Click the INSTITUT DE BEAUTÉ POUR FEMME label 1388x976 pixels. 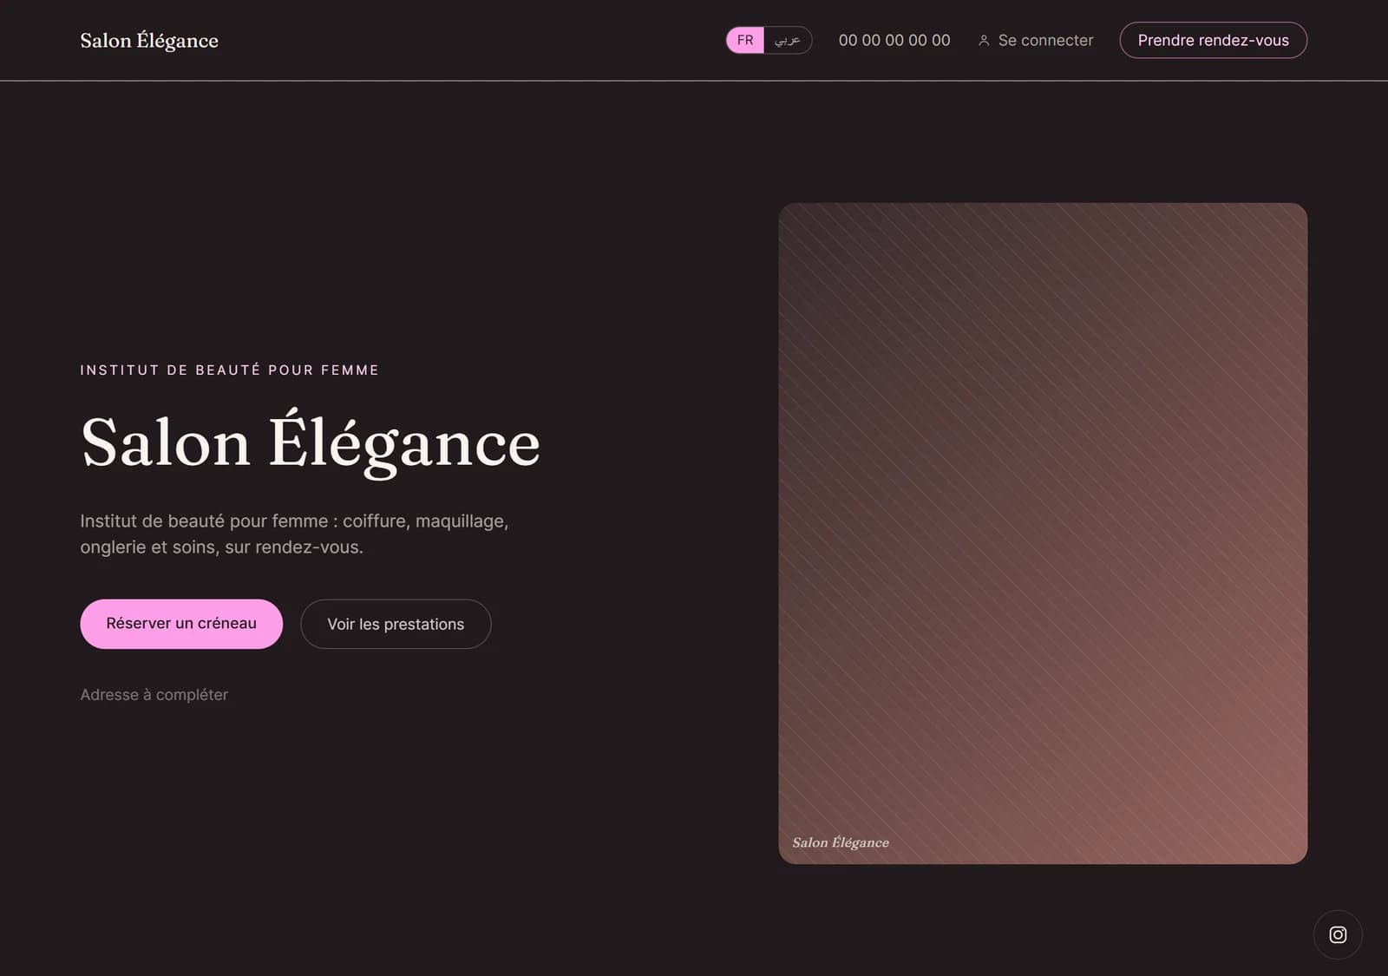[230, 370]
